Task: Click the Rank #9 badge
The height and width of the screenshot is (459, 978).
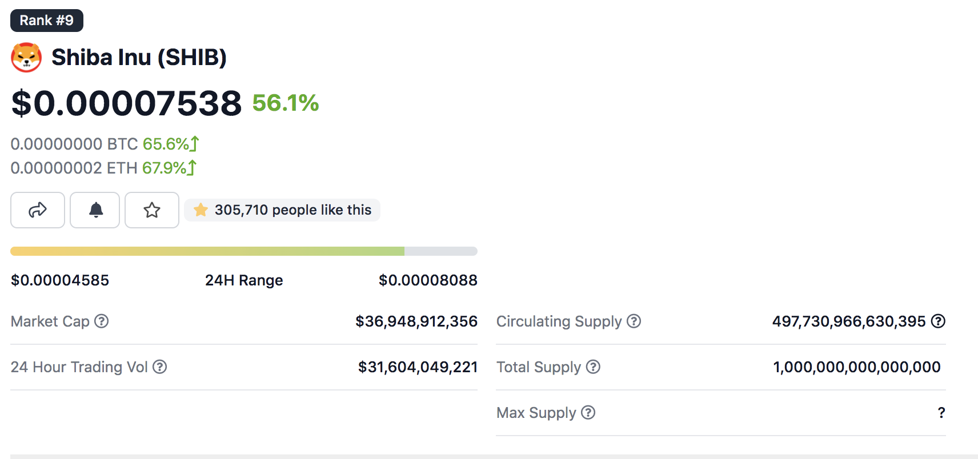Action: 47,21
